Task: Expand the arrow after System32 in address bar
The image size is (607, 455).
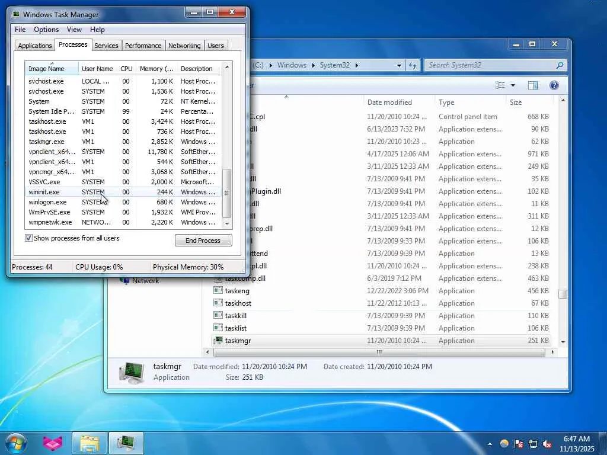Action: pyautogui.click(x=356, y=65)
